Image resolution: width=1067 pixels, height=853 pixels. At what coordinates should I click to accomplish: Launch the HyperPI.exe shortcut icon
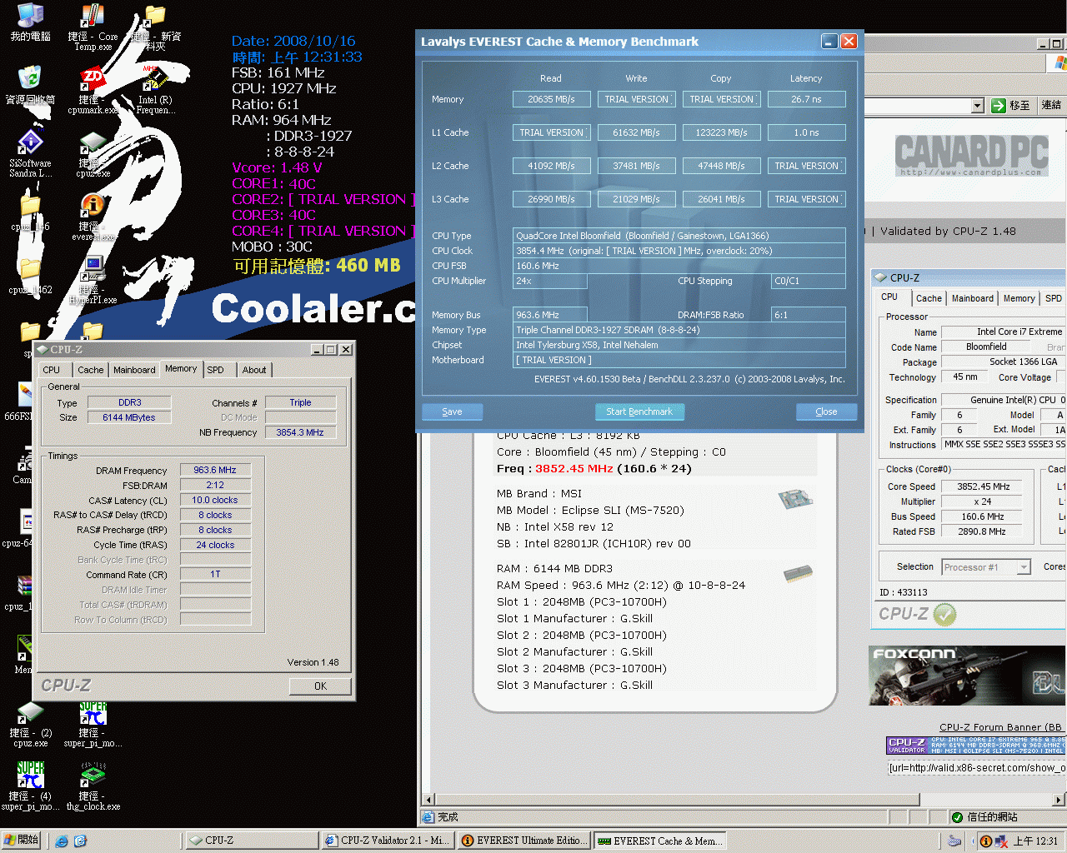[92, 268]
